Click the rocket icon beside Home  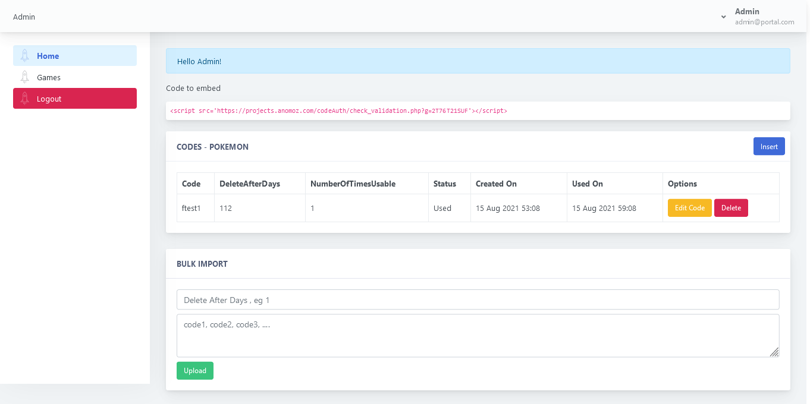tap(24, 56)
